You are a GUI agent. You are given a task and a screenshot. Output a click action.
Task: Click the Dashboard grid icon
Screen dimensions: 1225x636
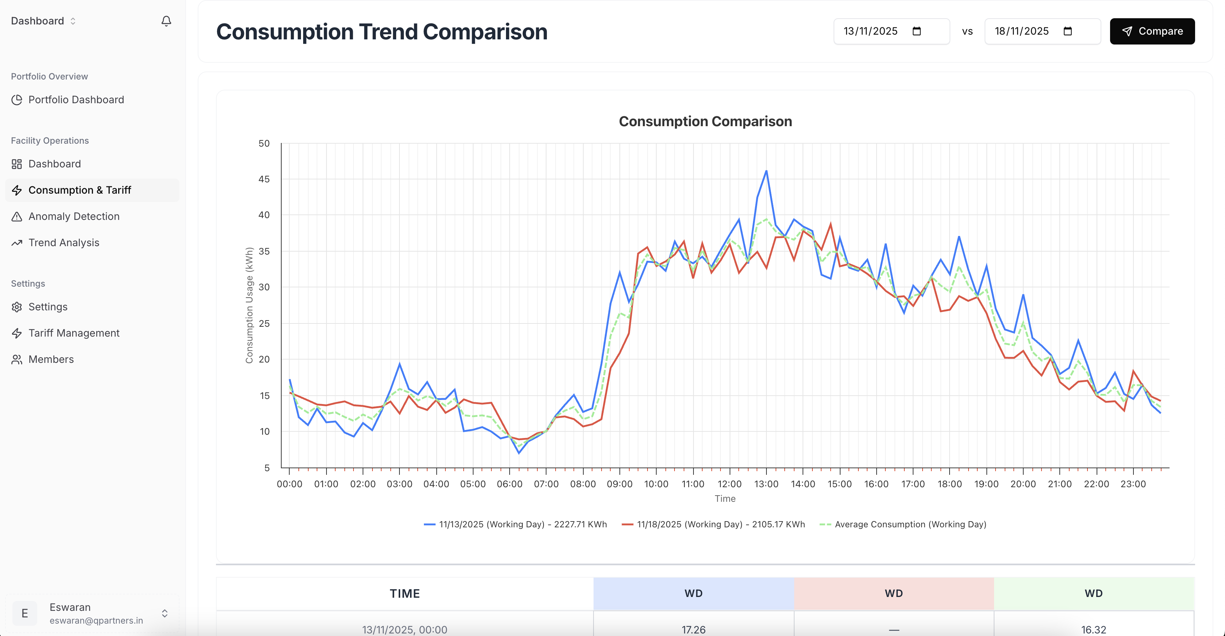pyautogui.click(x=17, y=164)
